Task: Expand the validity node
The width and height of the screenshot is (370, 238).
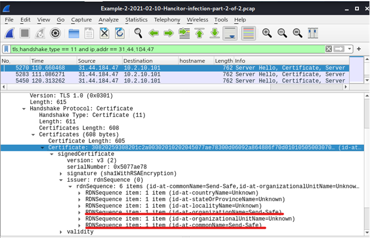Action: coord(61,232)
